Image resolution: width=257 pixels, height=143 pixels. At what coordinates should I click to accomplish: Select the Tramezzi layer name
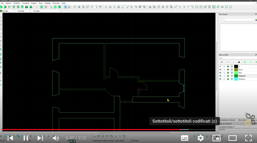click(242, 76)
